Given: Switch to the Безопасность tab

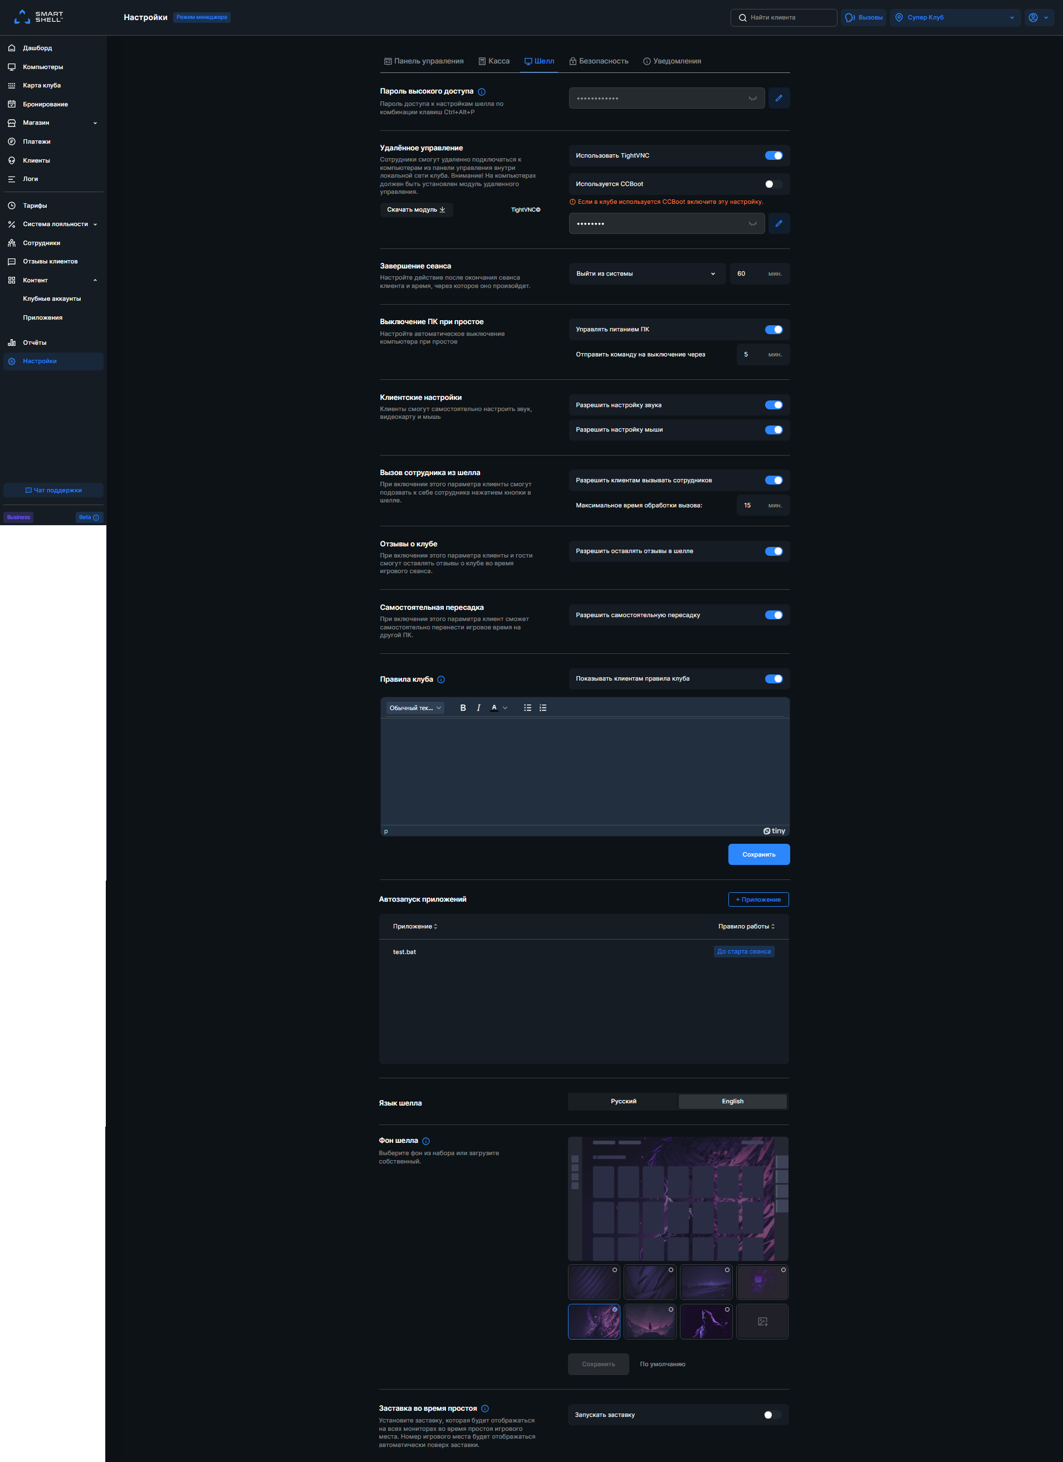Looking at the screenshot, I should tap(598, 61).
